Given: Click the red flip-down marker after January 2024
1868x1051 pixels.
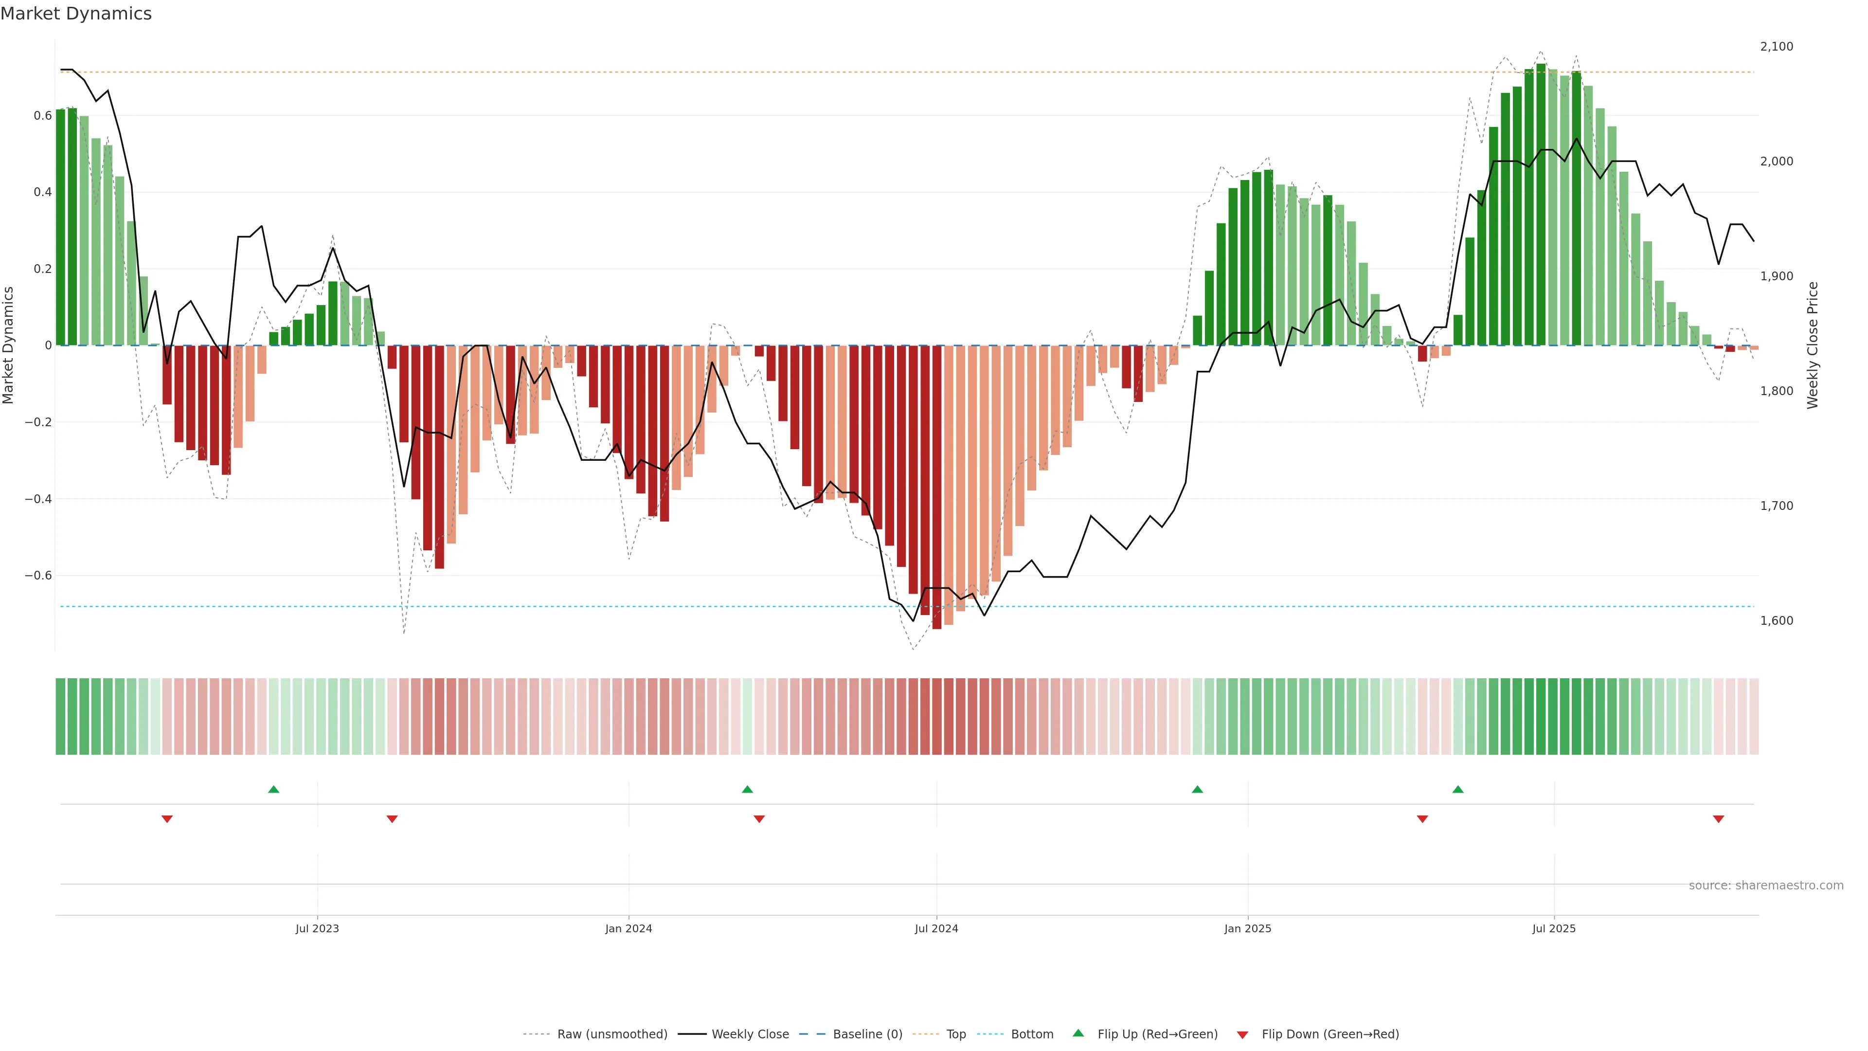Looking at the screenshot, I should tap(759, 819).
